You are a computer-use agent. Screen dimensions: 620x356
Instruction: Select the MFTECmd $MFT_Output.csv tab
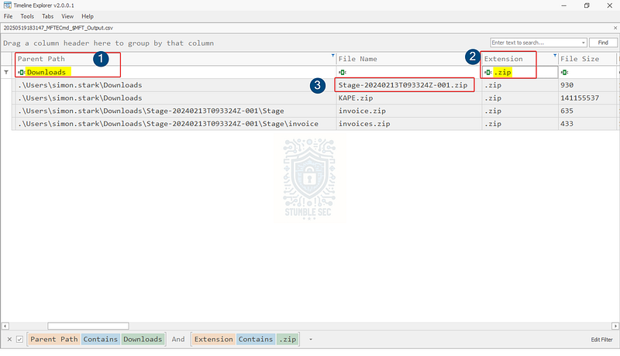pyautogui.click(x=58, y=28)
